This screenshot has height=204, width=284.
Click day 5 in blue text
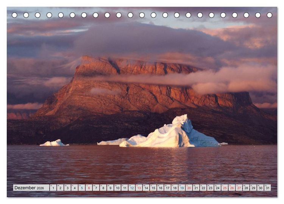pyautogui.click(x=82, y=188)
